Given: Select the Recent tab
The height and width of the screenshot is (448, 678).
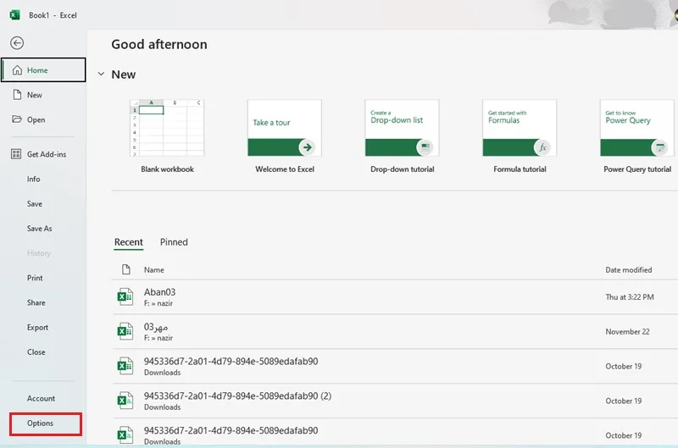Looking at the screenshot, I should (x=129, y=242).
